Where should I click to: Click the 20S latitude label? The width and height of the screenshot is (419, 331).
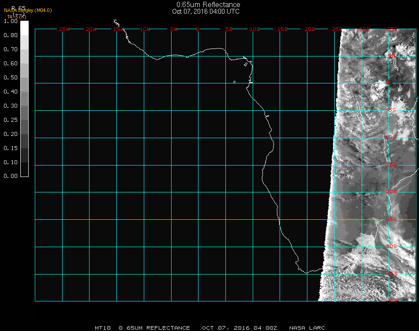pyautogui.click(x=392, y=192)
